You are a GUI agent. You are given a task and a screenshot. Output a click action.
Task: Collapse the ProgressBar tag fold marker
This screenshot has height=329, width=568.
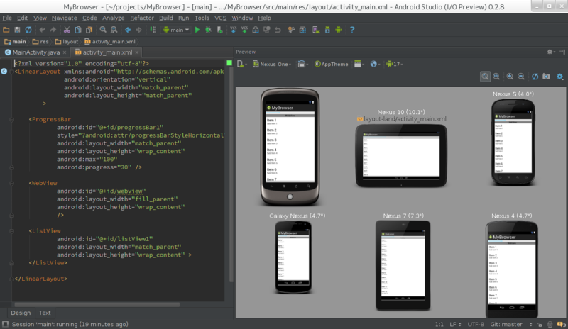(11, 119)
